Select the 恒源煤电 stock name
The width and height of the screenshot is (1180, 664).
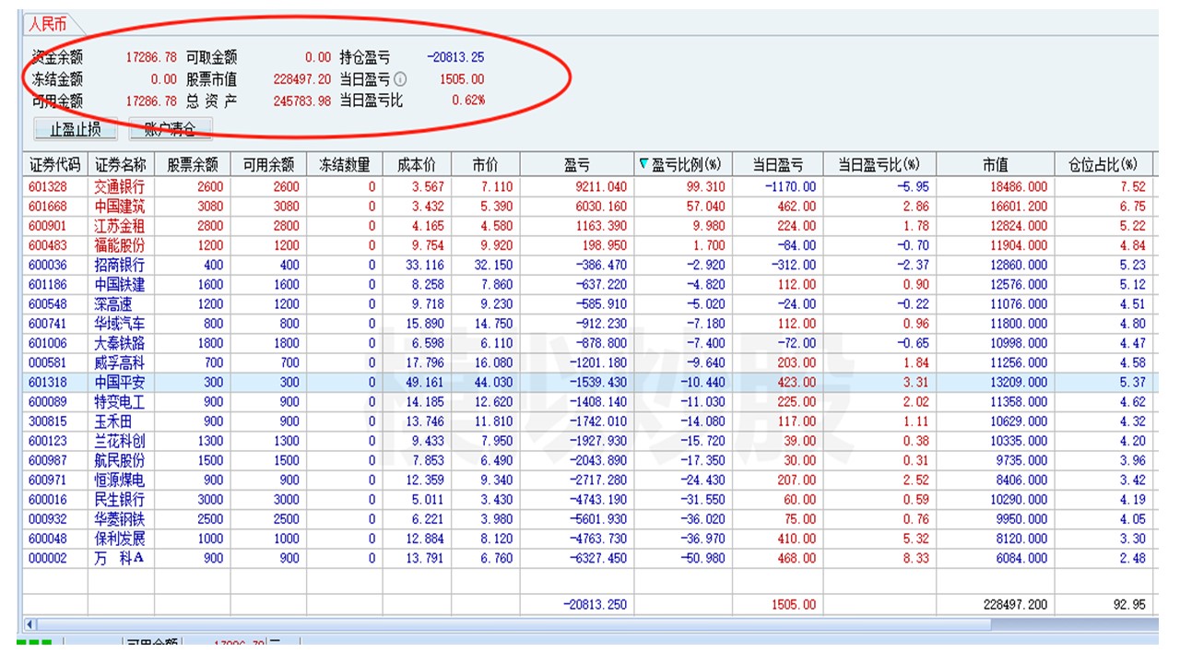point(120,480)
